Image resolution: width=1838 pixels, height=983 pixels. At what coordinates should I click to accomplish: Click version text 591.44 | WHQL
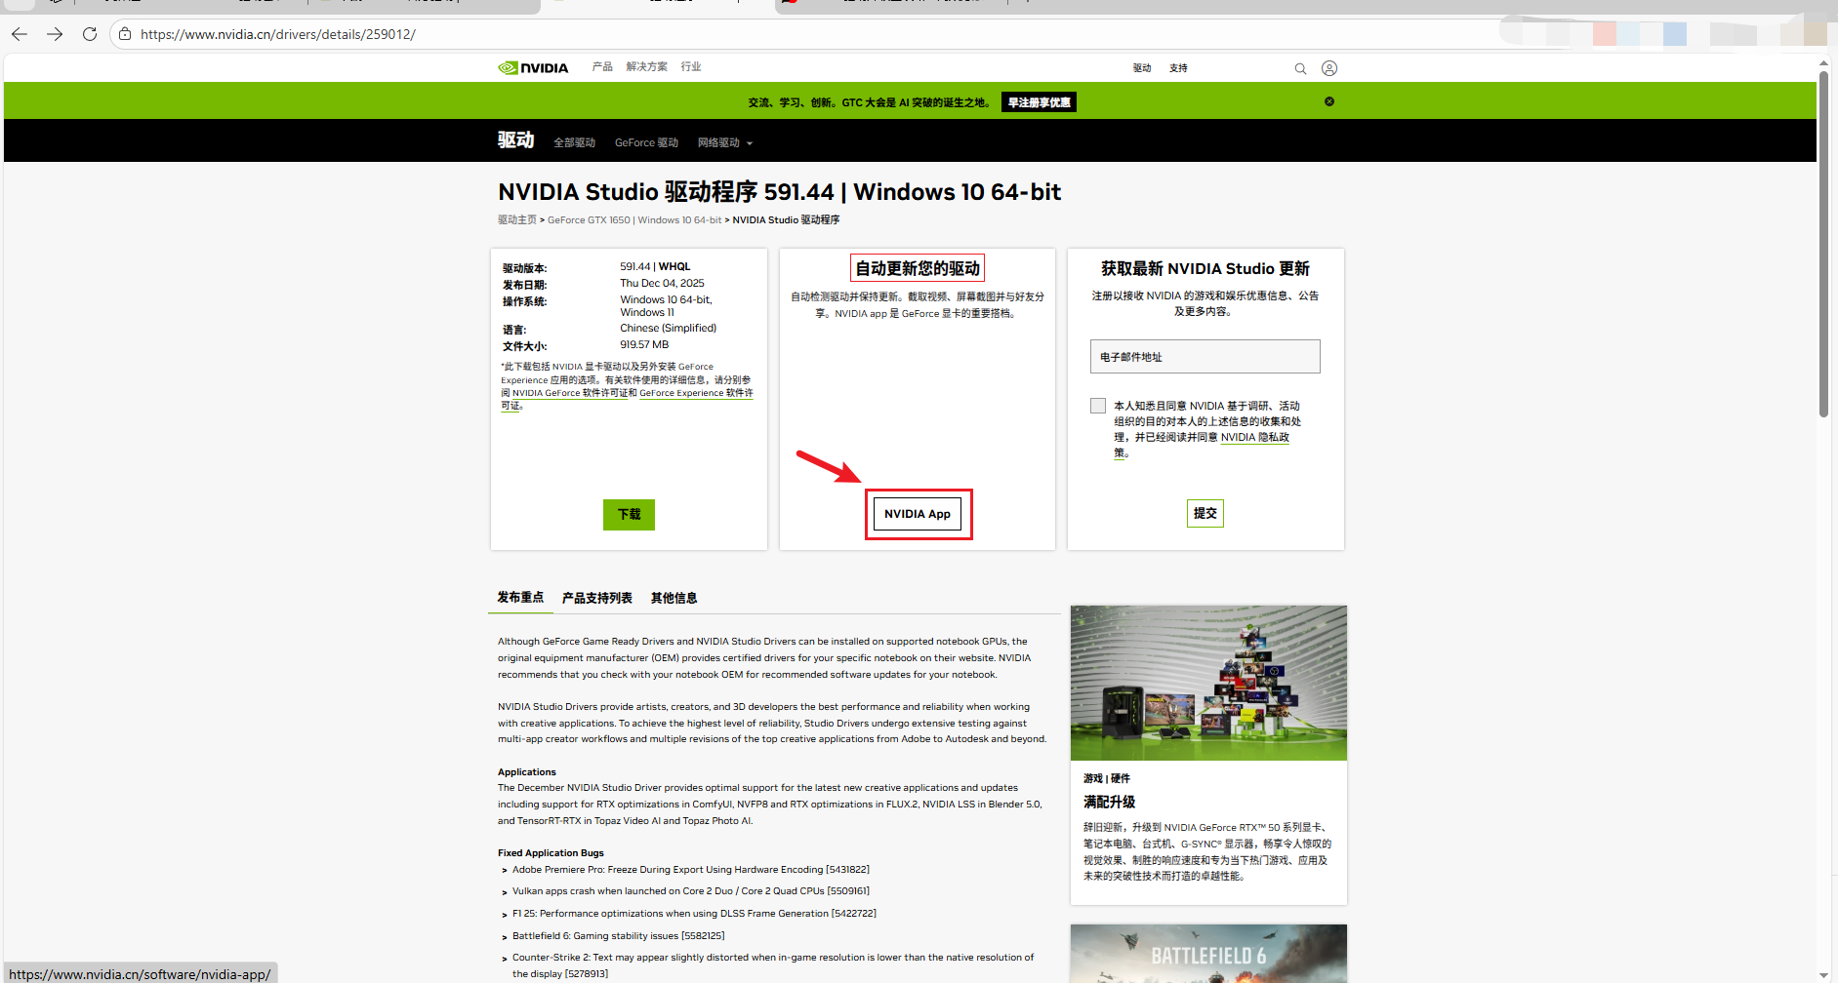tap(655, 266)
